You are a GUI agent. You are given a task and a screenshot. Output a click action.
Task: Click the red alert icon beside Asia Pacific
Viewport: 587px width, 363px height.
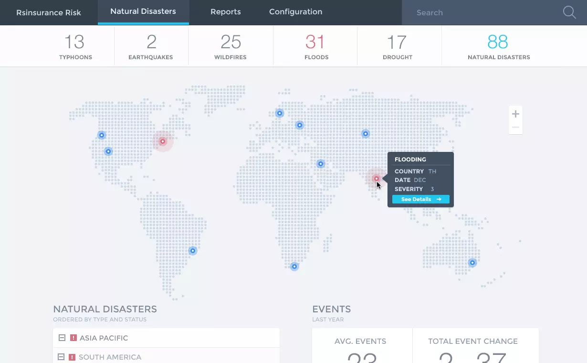[73, 338]
